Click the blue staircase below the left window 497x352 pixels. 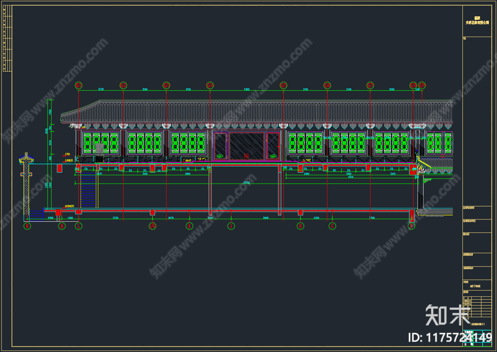pyautogui.click(x=88, y=190)
